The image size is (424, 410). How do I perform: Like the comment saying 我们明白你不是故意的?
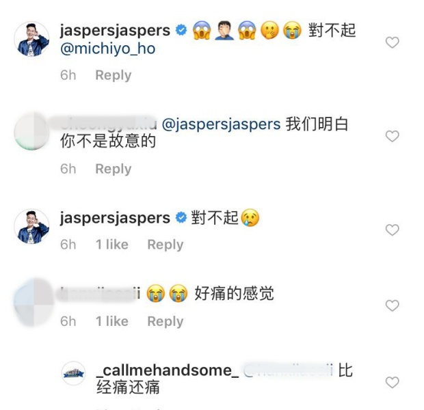[392, 136]
